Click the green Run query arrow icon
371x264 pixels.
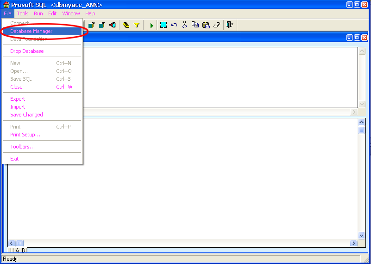point(151,25)
